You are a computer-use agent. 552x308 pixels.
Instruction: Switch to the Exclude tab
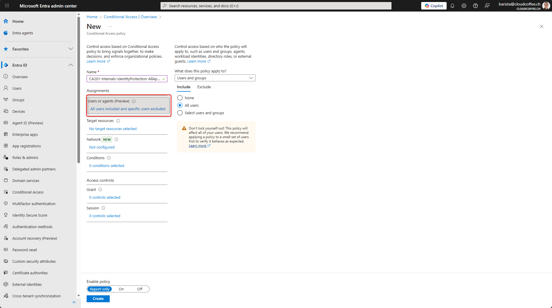[204, 87]
